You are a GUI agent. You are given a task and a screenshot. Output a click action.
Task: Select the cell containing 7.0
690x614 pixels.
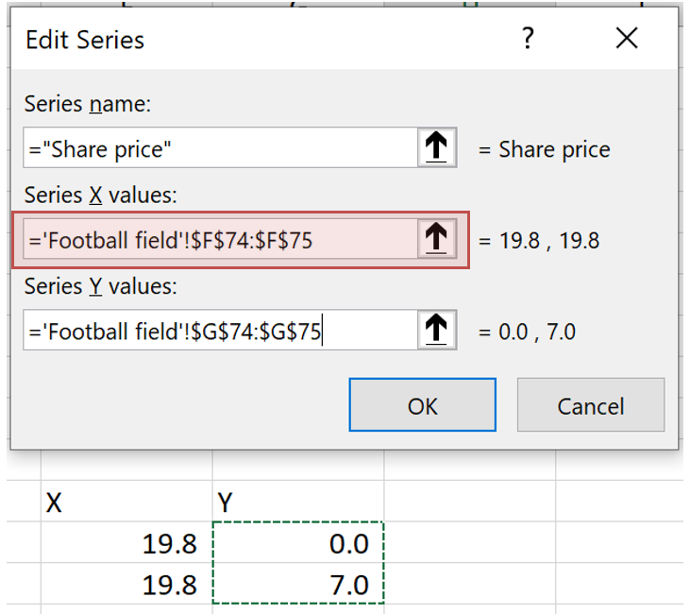click(298, 585)
